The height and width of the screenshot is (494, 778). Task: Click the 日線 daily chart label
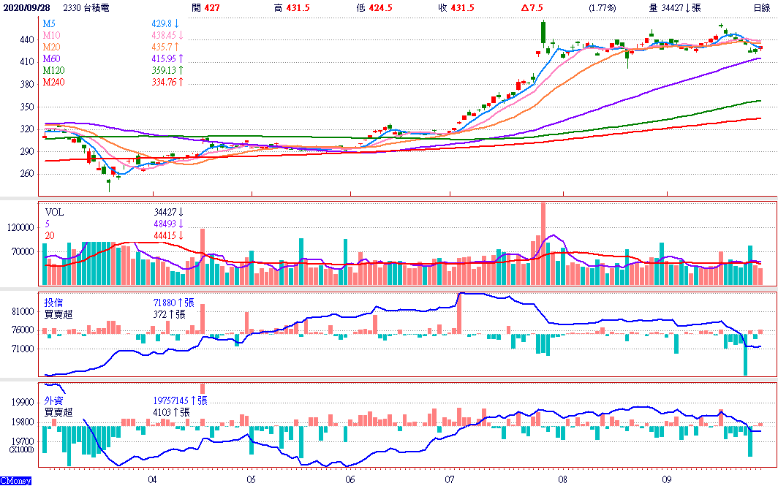[762, 7]
